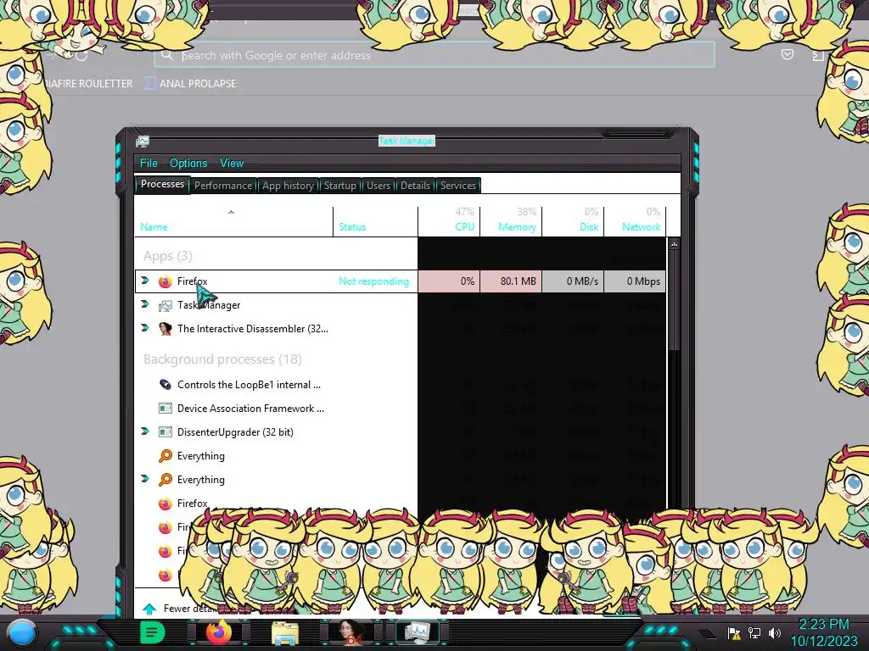Switch to the Details tab
This screenshot has height=651, width=869.
(415, 186)
